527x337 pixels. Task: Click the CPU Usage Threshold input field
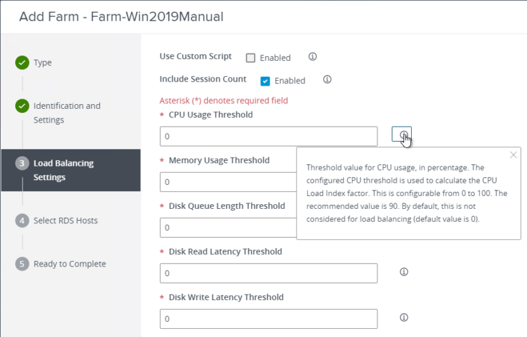coord(268,136)
